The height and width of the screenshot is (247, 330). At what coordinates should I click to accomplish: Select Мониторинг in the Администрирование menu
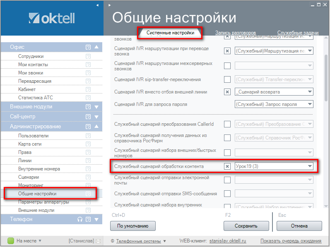[31, 185]
